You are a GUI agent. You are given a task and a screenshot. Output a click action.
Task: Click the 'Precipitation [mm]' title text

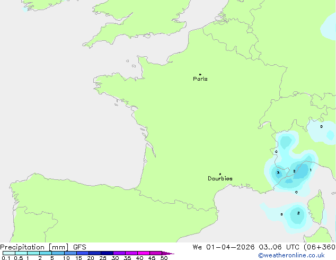pyautogui.click(x=34, y=247)
